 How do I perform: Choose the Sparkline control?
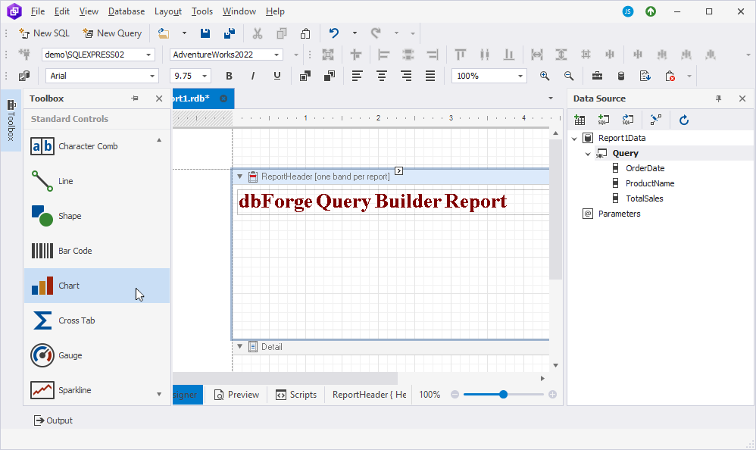pyautogui.click(x=96, y=389)
